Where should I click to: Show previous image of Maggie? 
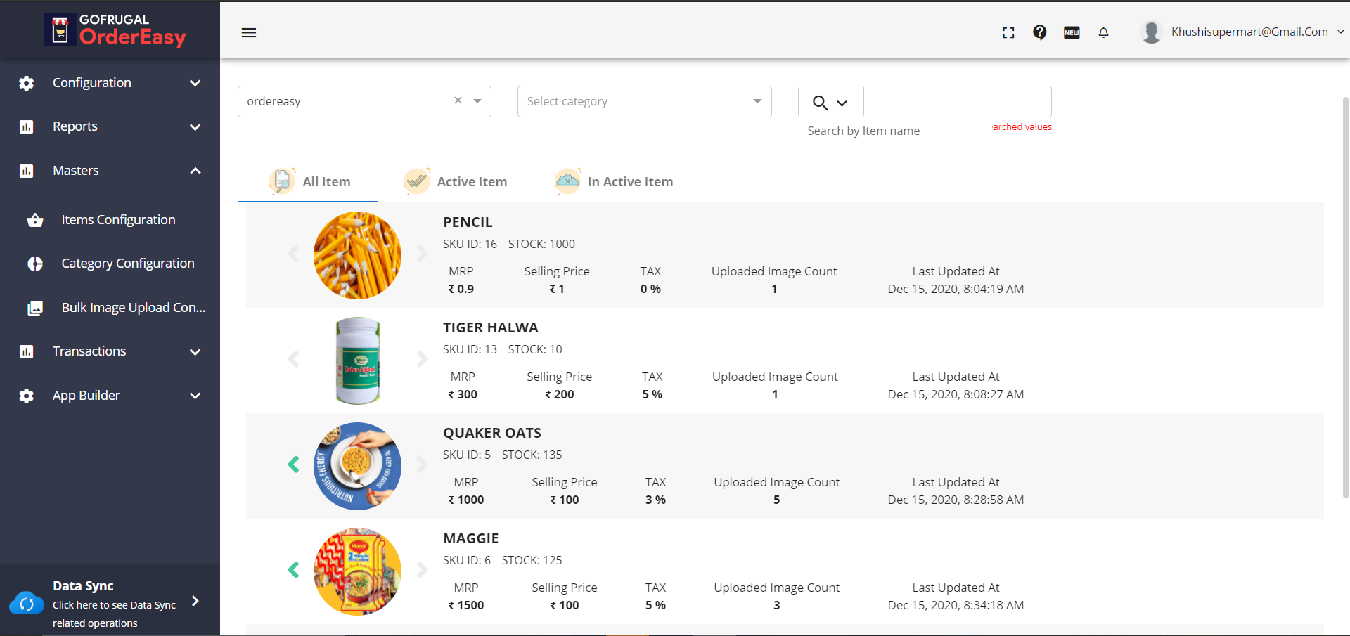(x=294, y=570)
